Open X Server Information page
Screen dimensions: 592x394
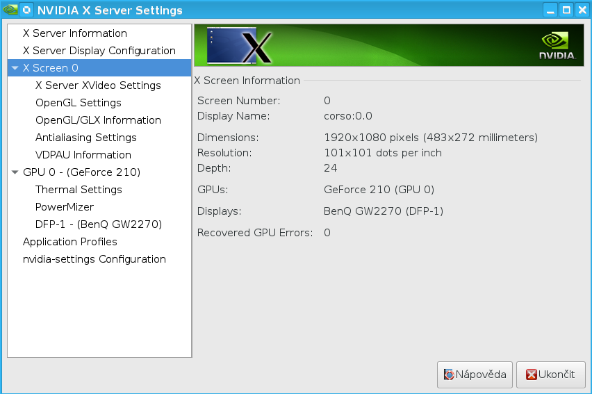75,33
